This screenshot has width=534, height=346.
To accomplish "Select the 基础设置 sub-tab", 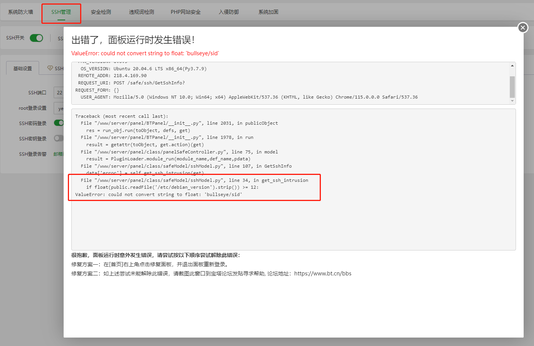I will tap(23, 68).
